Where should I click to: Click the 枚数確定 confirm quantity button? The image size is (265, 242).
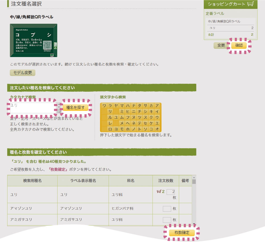coord(182,232)
